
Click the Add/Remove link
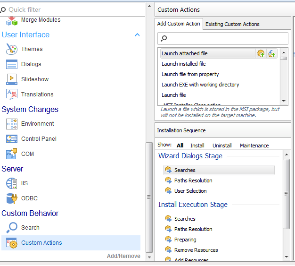[123, 256]
